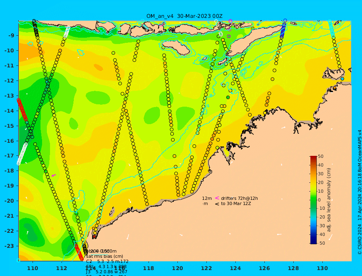Image resolution: width=362 pixels, height=276 pixels.
Task: Select the orange filled circle near longitude 131
Action: [335, 88]
